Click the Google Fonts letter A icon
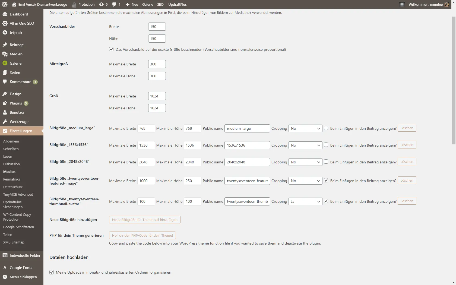Viewport: 456px width, 285px height. click(5, 268)
